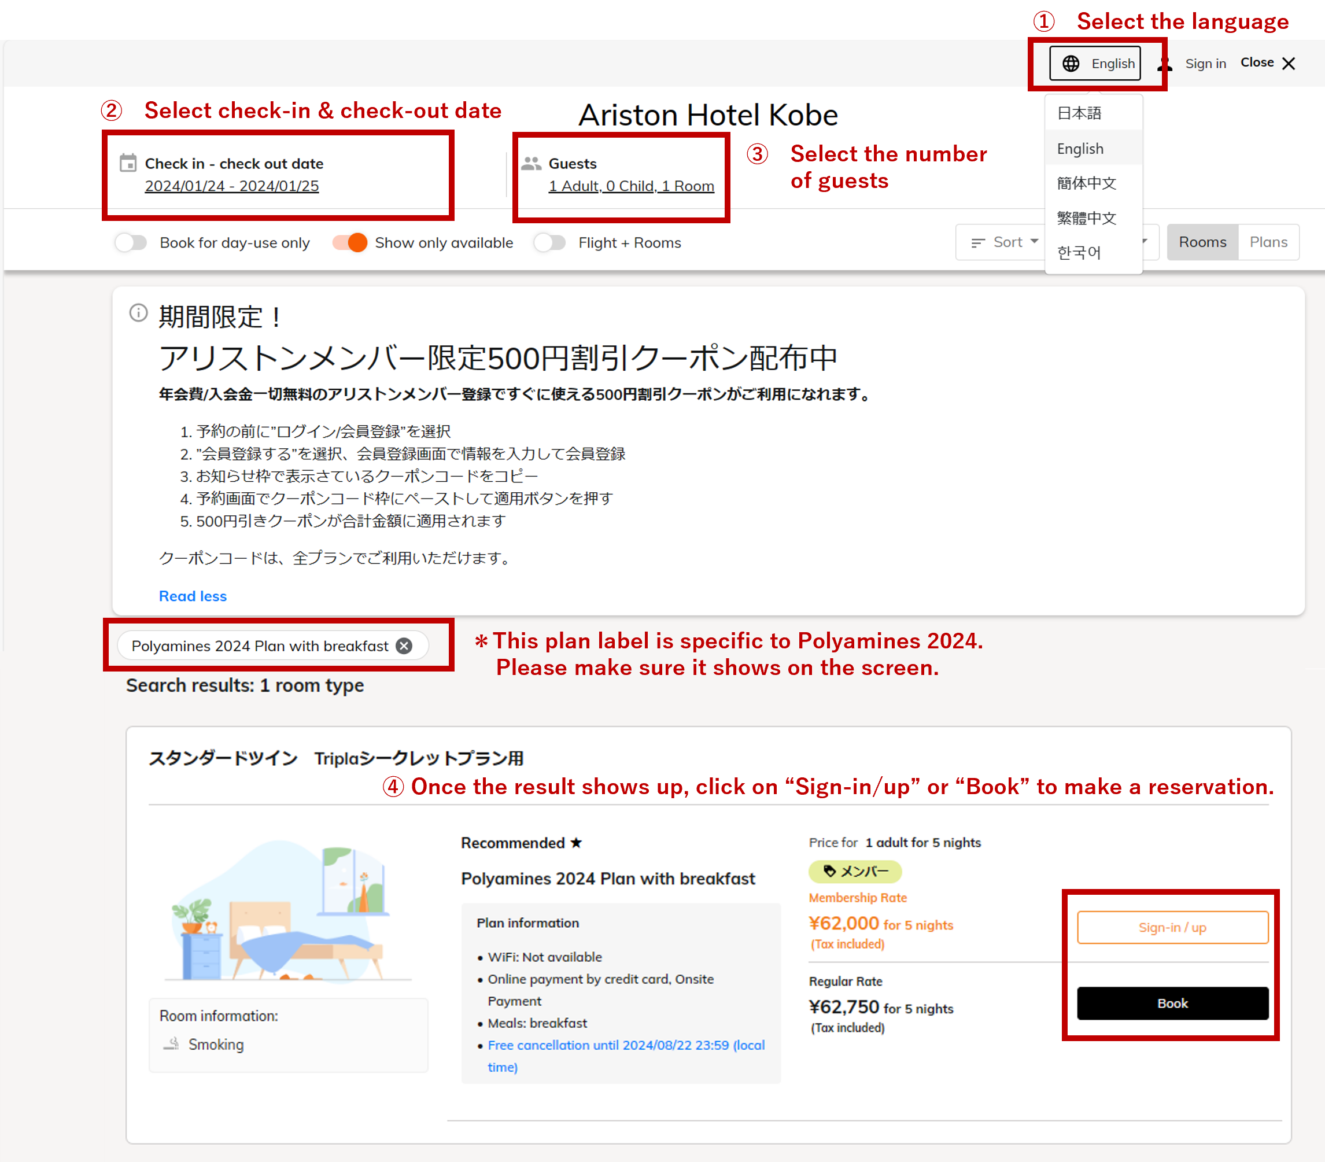
Task: Click the Membership Rate label
Action: tap(858, 898)
